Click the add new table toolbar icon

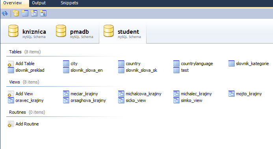[x=25, y=13]
